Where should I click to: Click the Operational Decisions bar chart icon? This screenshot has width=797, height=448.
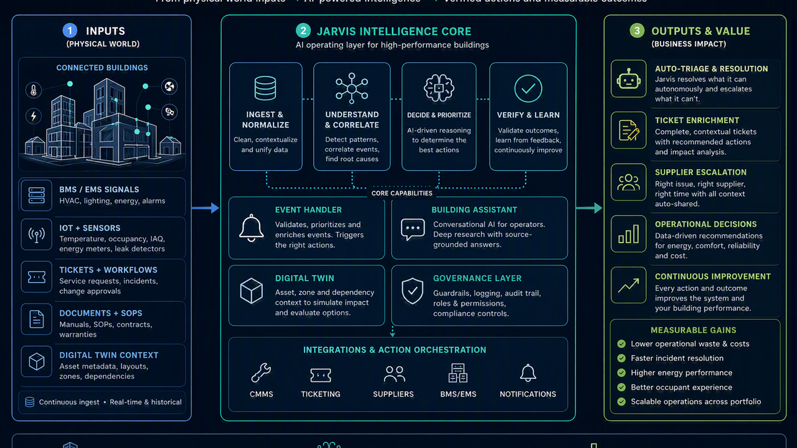tap(628, 234)
